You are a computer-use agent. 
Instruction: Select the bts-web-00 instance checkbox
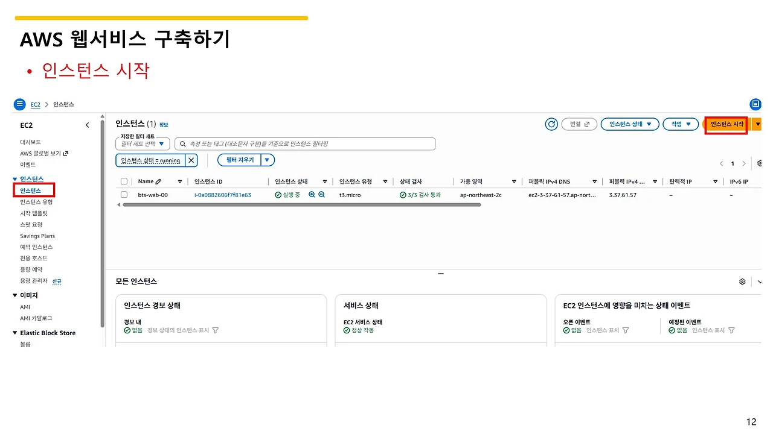point(124,195)
